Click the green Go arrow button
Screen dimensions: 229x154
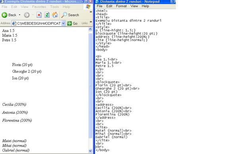[x=69, y=23]
